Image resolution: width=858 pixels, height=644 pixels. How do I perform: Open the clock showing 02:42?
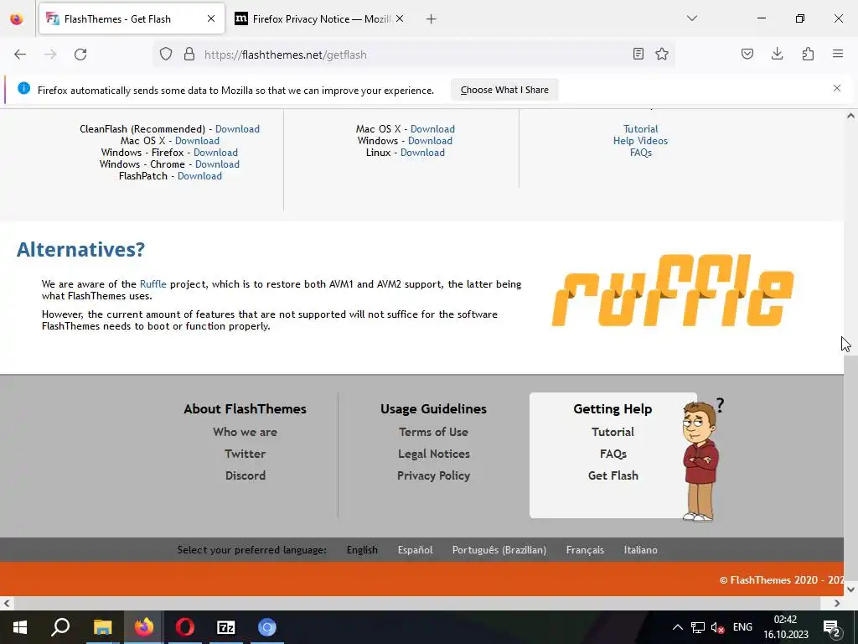pyautogui.click(x=786, y=627)
